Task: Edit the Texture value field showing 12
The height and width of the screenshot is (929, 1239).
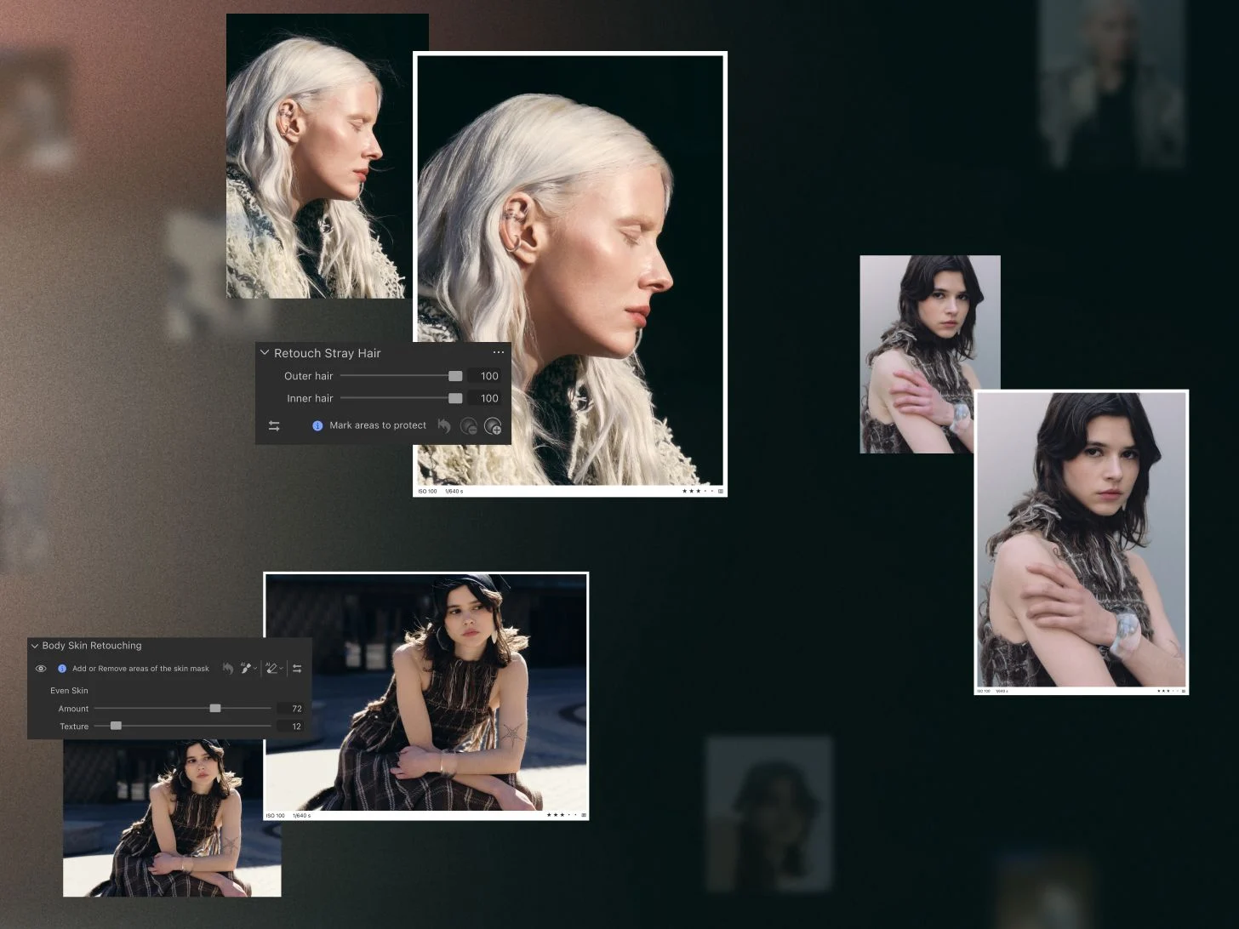Action: point(291,726)
